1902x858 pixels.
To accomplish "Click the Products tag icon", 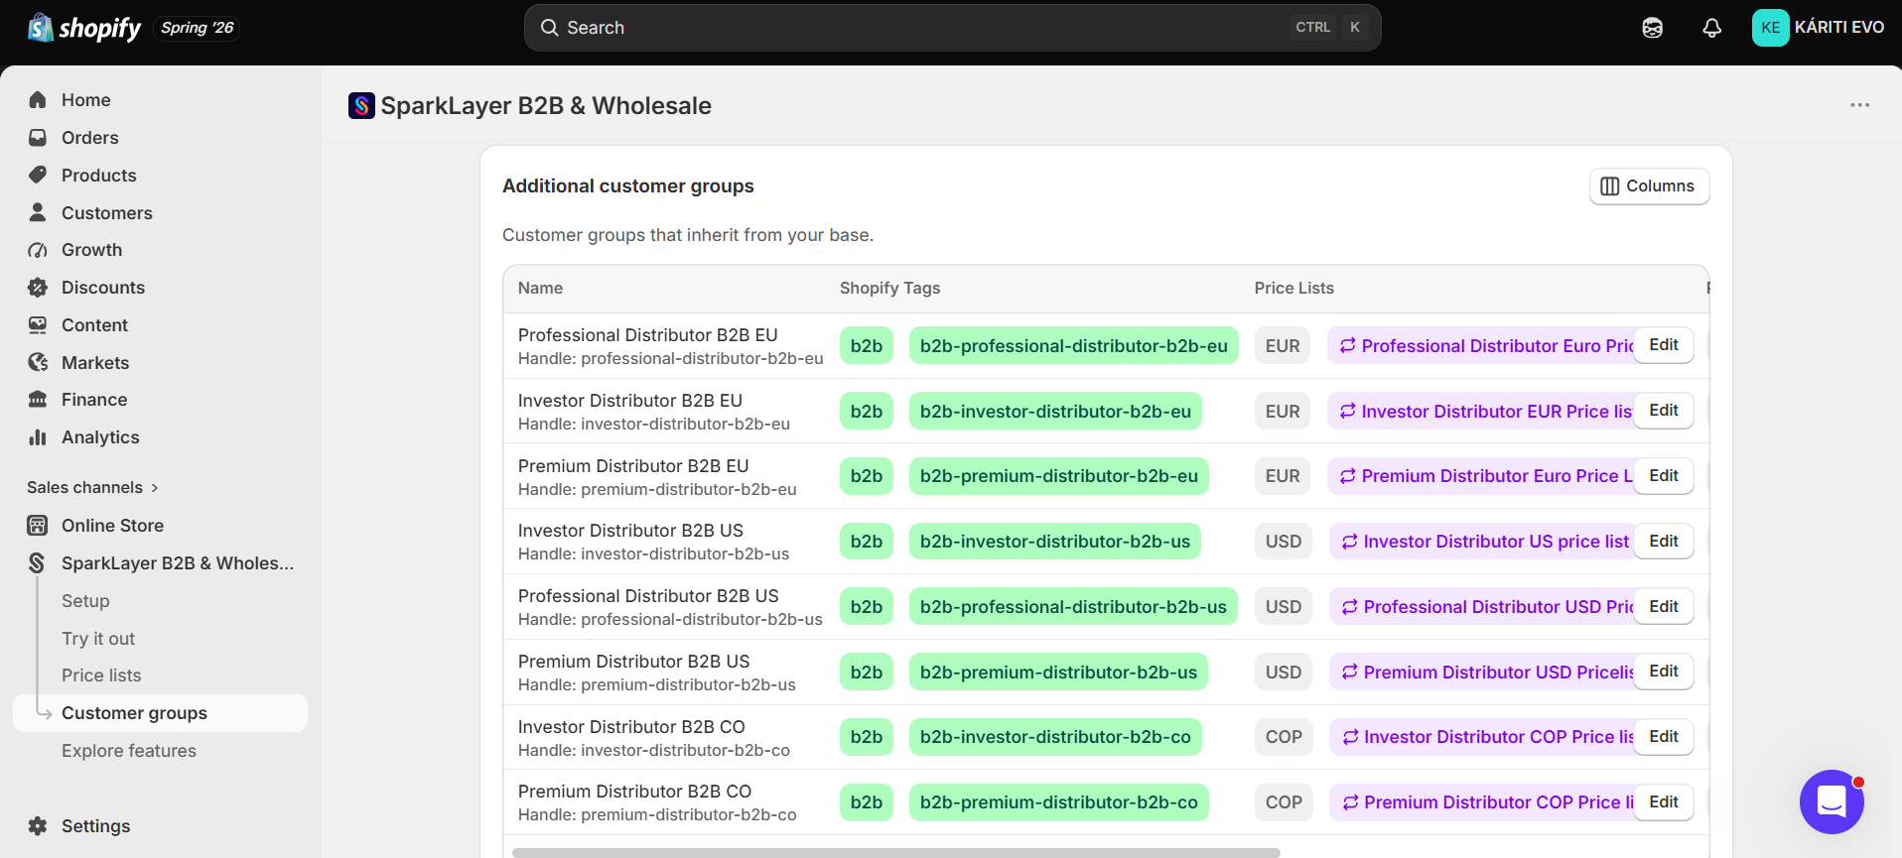I will click(x=38, y=175).
